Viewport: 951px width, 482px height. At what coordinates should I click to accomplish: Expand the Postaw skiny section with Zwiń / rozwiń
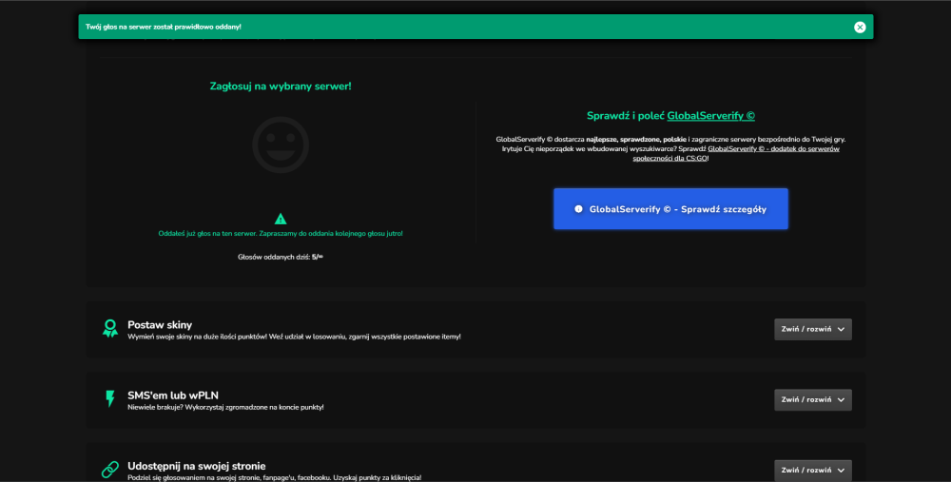(813, 329)
